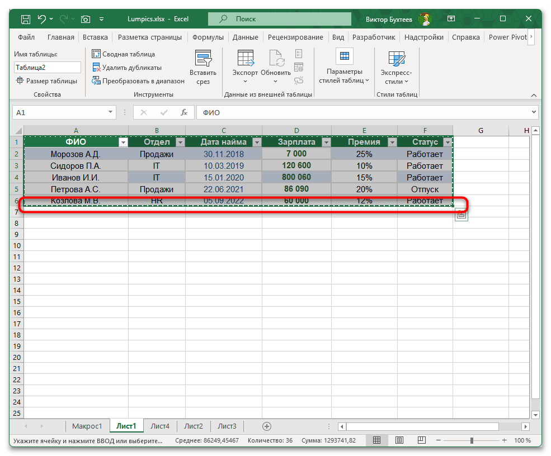The image size is (551, 456).
Task: Adjust the zoom slider handle
Action: (473, 440)
